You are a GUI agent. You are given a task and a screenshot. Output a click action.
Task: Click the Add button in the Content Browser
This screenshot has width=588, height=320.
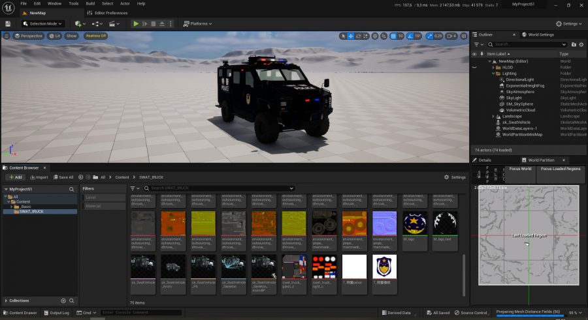(16, 177)
